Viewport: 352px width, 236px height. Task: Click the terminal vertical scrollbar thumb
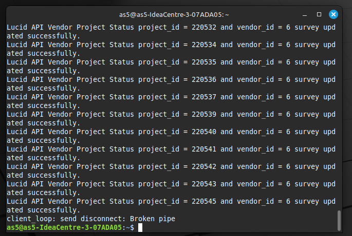click(x=339, y=220)
